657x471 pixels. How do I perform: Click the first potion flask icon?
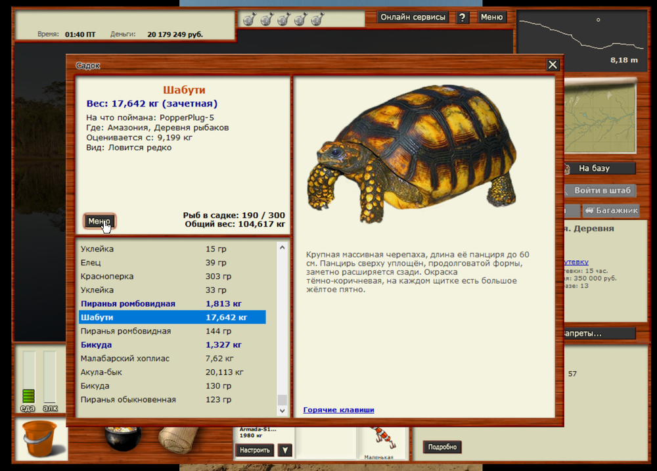(x=248, y=20)
